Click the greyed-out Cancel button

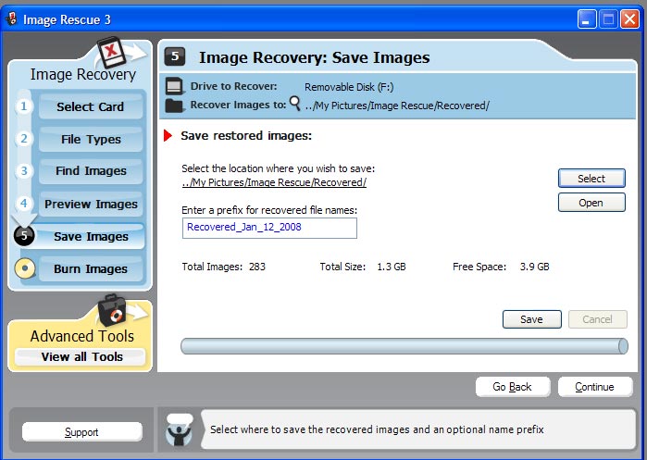598,319
